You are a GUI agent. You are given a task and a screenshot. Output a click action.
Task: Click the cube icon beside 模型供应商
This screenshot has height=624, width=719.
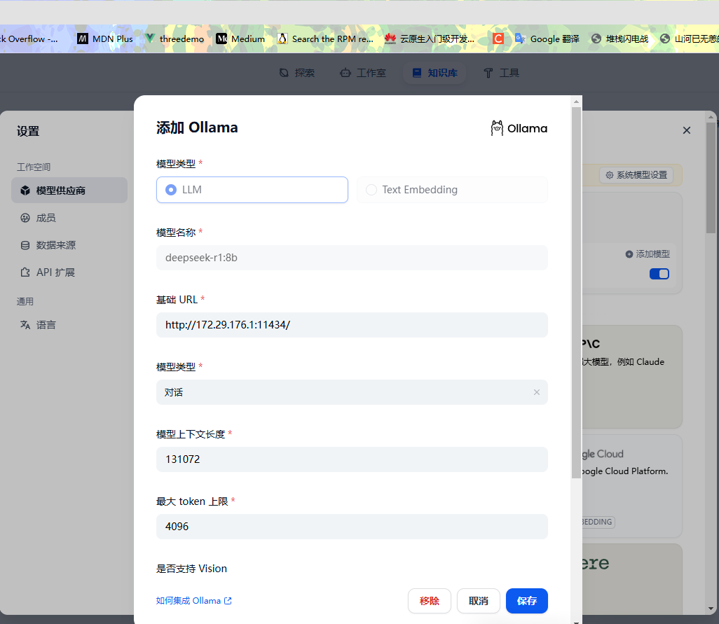(x=25, y=190)
